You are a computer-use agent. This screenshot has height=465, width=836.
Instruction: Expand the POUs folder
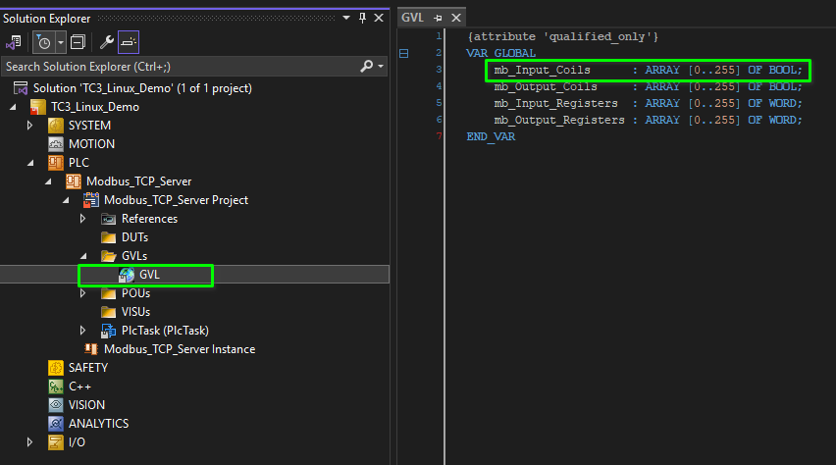82,293
